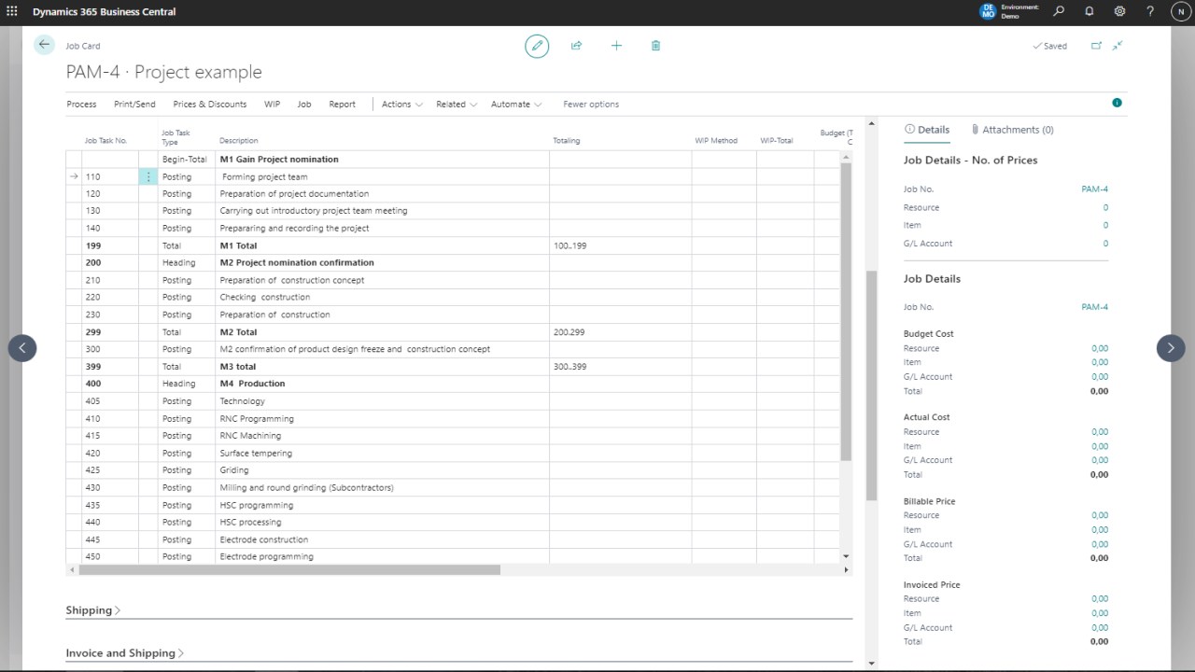Click 'Electrode construction' description cell
Viewport: 1195px width, 672px height.
(382, 539)
